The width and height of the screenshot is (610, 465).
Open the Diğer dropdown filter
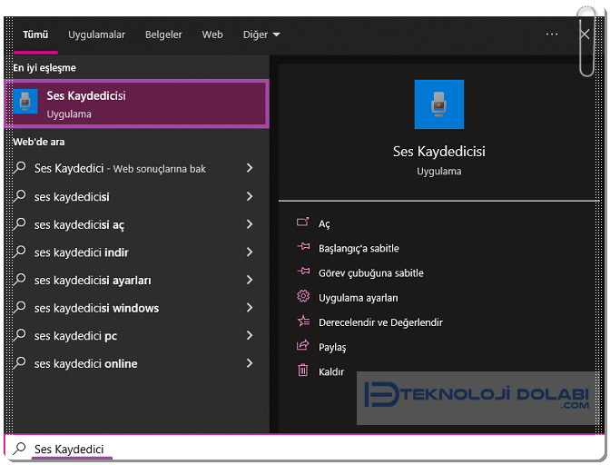261,35
